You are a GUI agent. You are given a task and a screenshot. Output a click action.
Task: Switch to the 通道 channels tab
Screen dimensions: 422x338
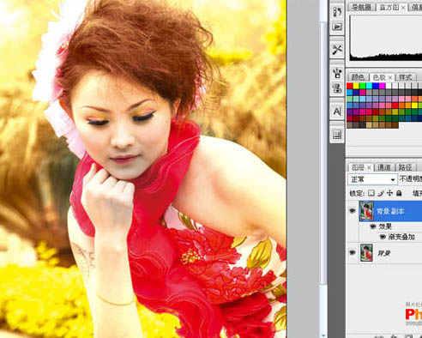(384, 167)
